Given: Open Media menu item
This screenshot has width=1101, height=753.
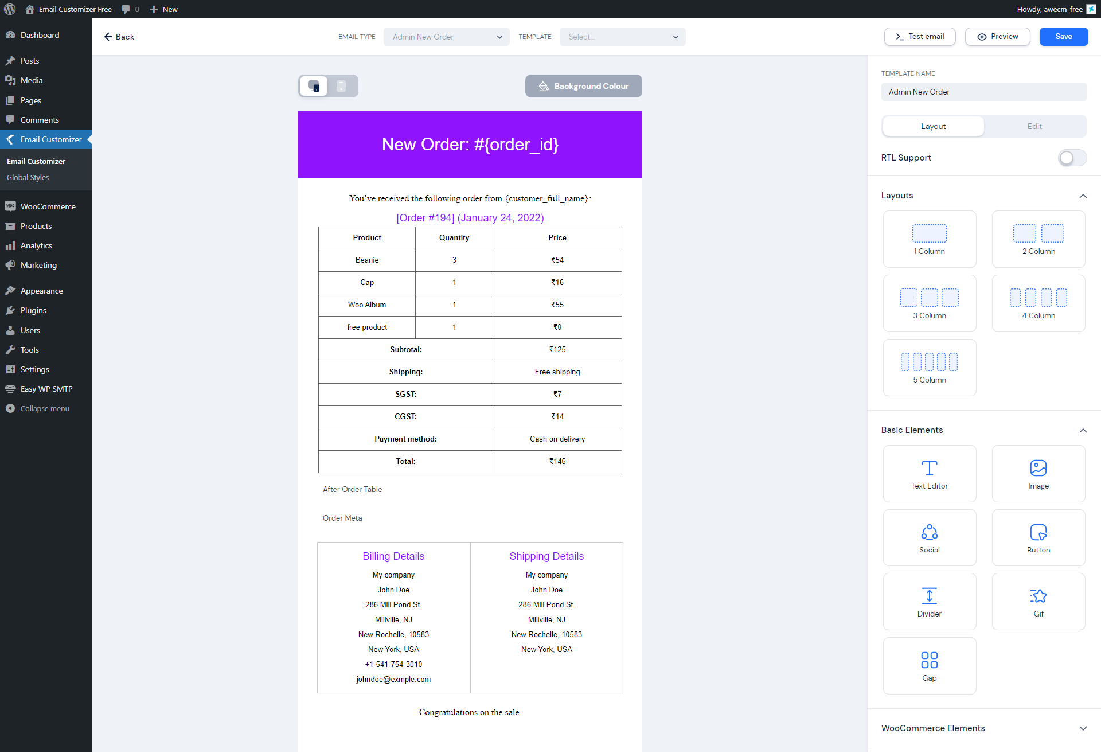Looking at the screenshot, I should tap(46, 80).
